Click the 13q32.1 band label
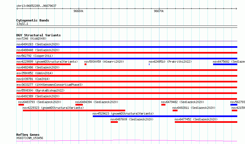 pos(22,24)
